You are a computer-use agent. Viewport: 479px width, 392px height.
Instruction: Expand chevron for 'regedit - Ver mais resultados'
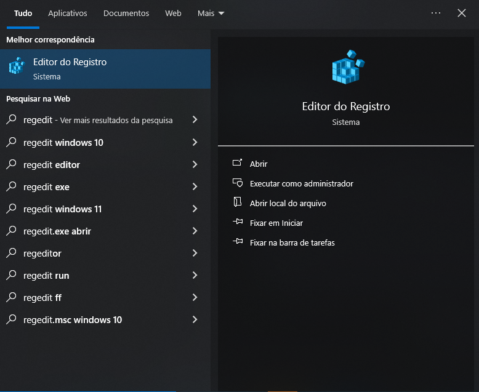pyautogui.click(x=195, y=119)
